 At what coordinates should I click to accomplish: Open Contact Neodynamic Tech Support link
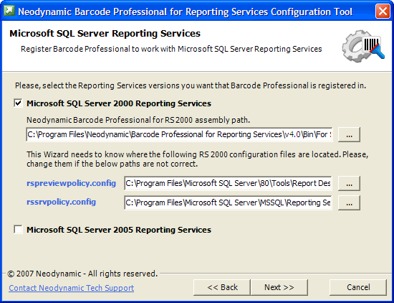72,288
